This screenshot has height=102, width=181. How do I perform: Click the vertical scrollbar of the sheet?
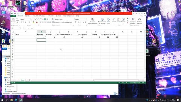[145, 54]
